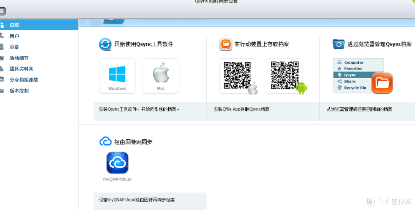This screenshot has height=210, width=415.
Task: Click the myQNAPcloud label
Action: click(x=117, y=179)
